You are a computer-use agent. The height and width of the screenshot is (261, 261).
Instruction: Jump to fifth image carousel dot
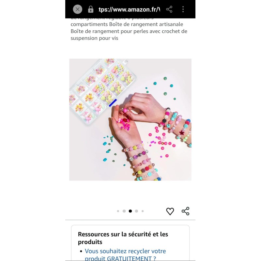143,211
